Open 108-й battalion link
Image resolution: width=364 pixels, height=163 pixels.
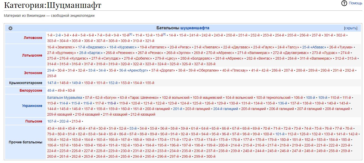pos(310,98)
